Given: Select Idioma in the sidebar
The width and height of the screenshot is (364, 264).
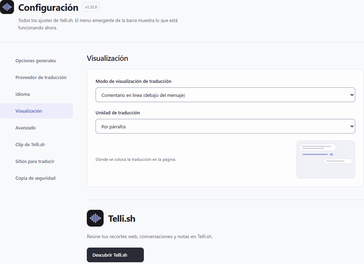Looking at the screenshot, I should (x=22, y=94).
